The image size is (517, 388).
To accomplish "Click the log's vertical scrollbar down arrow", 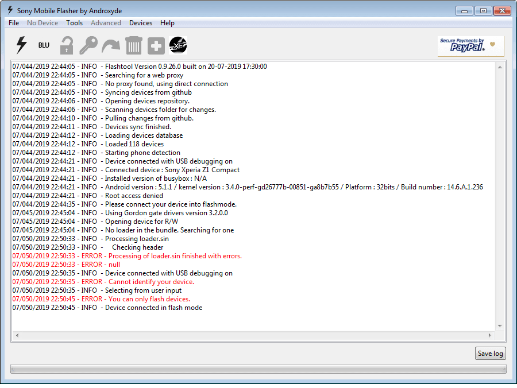I will [500, 326].
